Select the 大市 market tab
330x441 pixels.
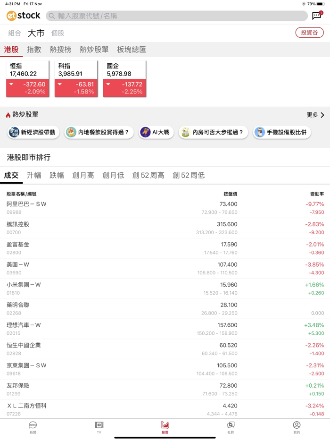(36, 33)
